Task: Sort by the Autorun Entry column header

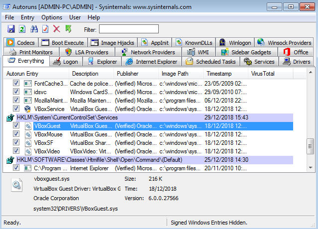Action: (x=36, y=74)
